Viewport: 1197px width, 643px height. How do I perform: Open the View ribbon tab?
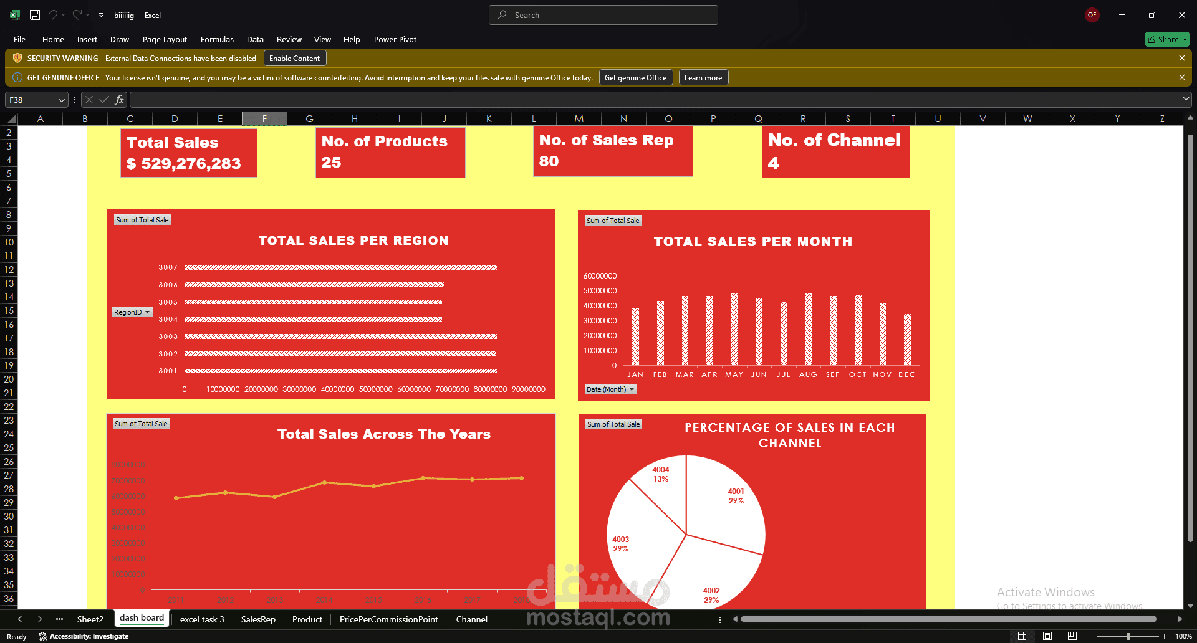322,39
